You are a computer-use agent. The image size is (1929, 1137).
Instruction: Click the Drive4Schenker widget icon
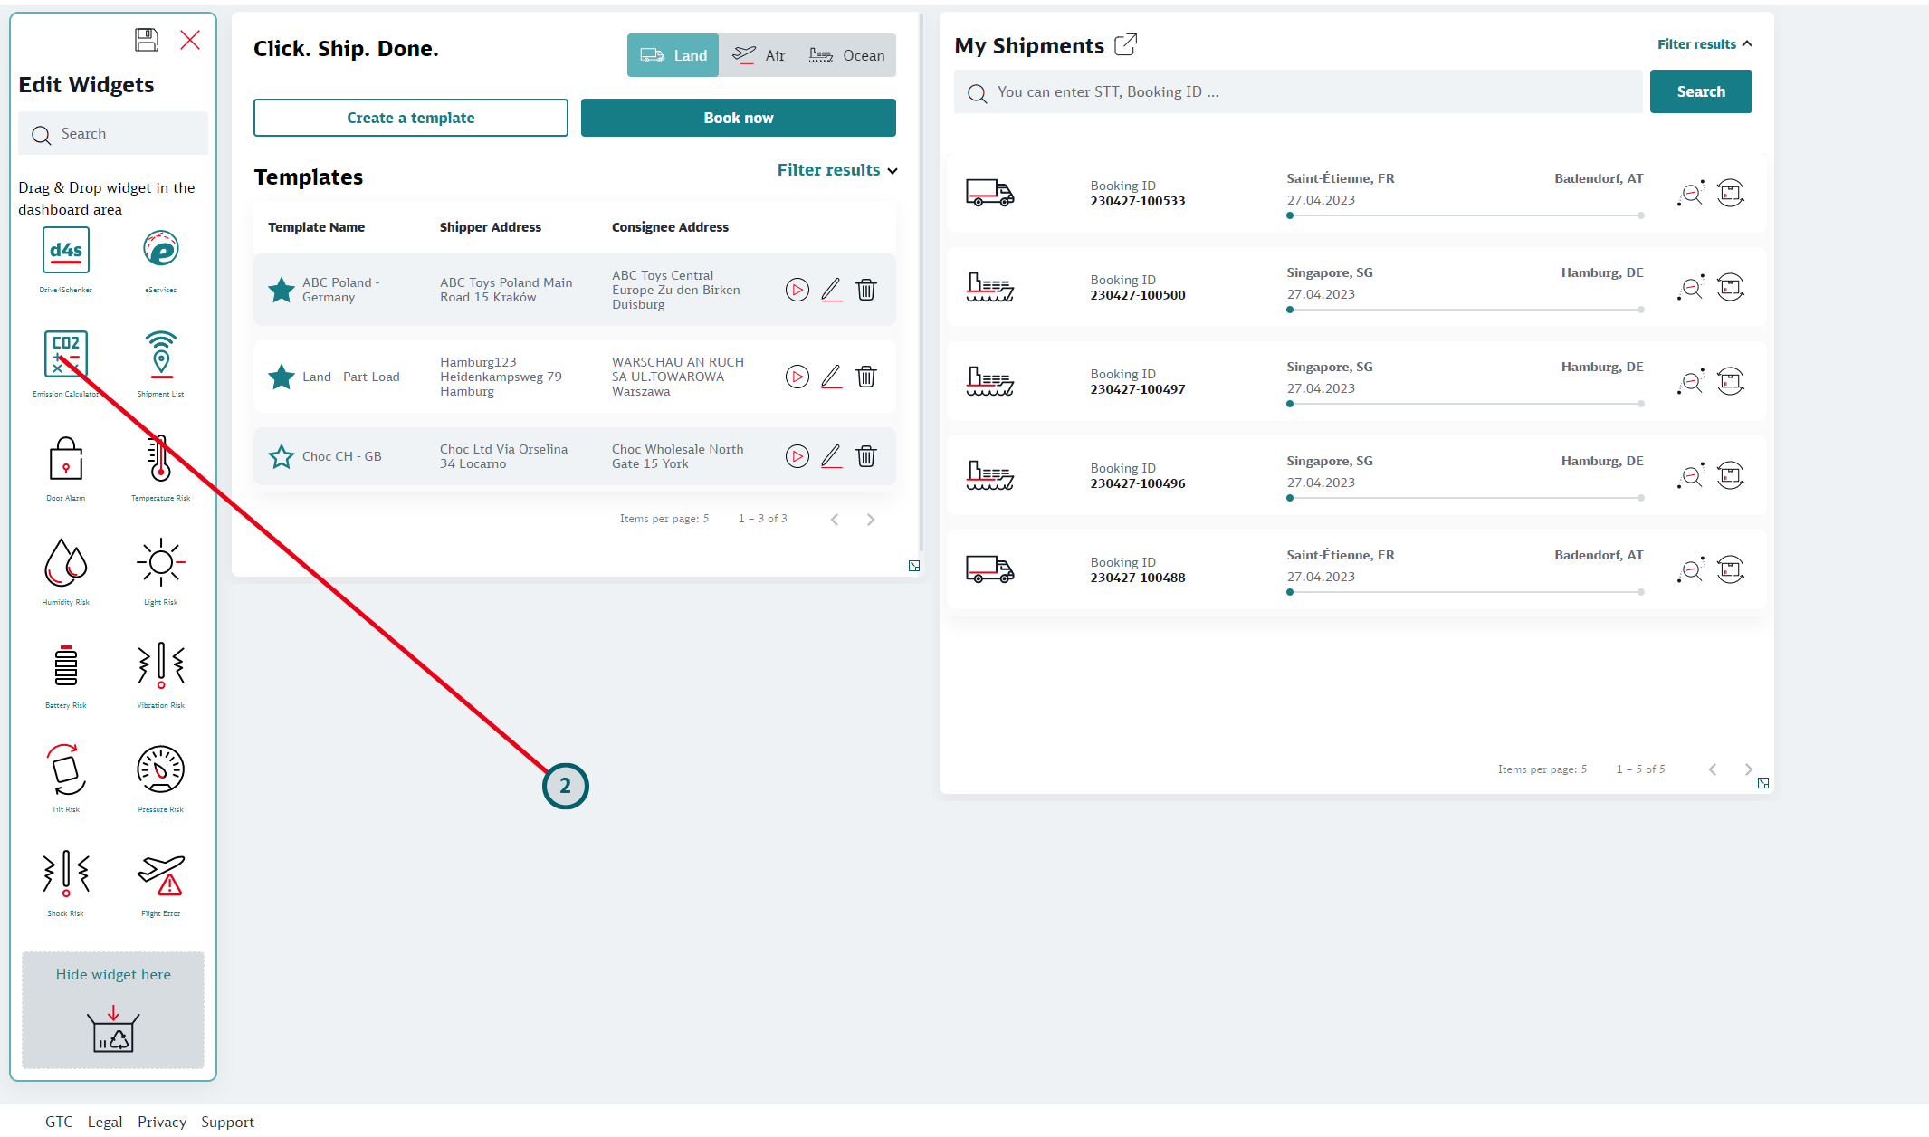[66, 251]
